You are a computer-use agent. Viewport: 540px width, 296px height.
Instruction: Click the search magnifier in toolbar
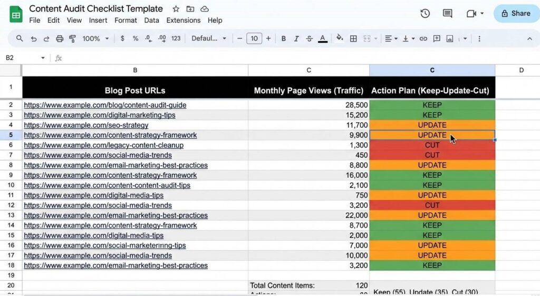20,39
